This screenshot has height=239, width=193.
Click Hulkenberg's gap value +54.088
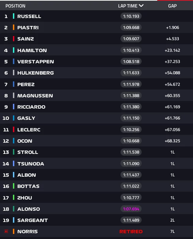(173, 73)
